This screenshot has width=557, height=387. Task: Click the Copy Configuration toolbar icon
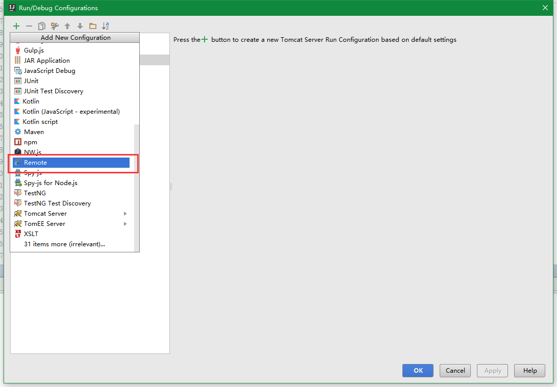pos(42,26)
